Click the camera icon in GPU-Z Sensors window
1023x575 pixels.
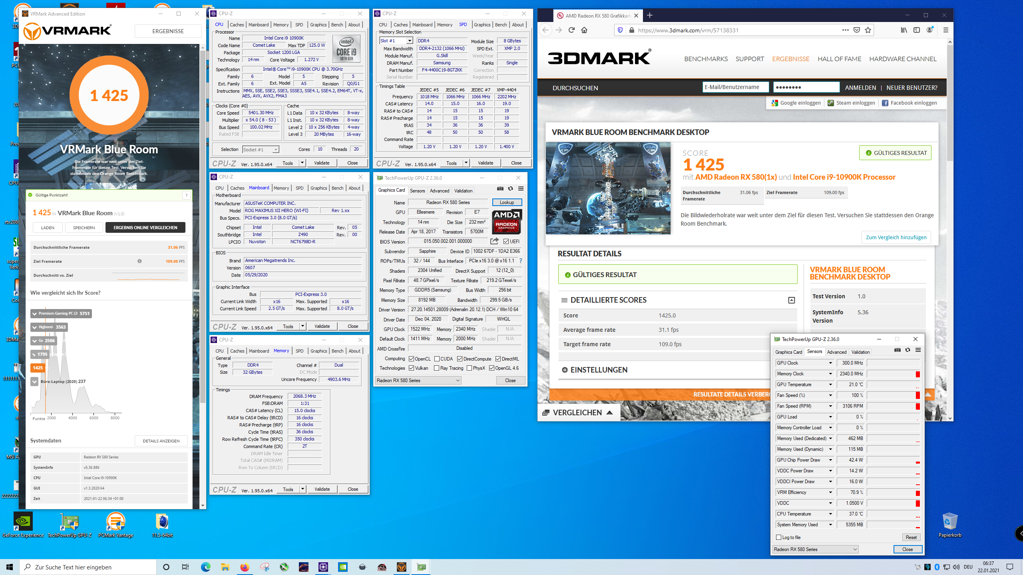coord(897,350)
